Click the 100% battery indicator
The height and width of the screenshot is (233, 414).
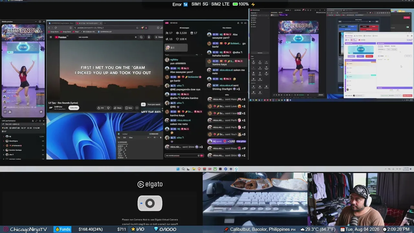pos(241,4)
